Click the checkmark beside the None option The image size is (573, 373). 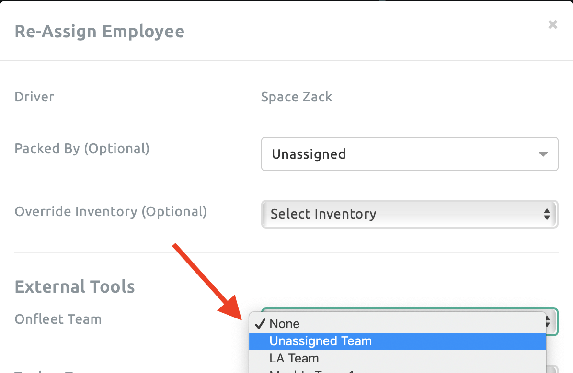point(260,324)
